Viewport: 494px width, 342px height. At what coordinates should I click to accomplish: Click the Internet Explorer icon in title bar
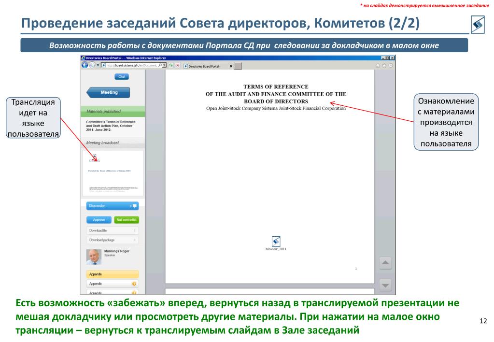(x=83, y=58)
